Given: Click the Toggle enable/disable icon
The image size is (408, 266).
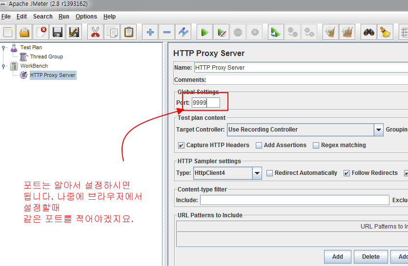Looking at the screenshot, I should 184,33.
